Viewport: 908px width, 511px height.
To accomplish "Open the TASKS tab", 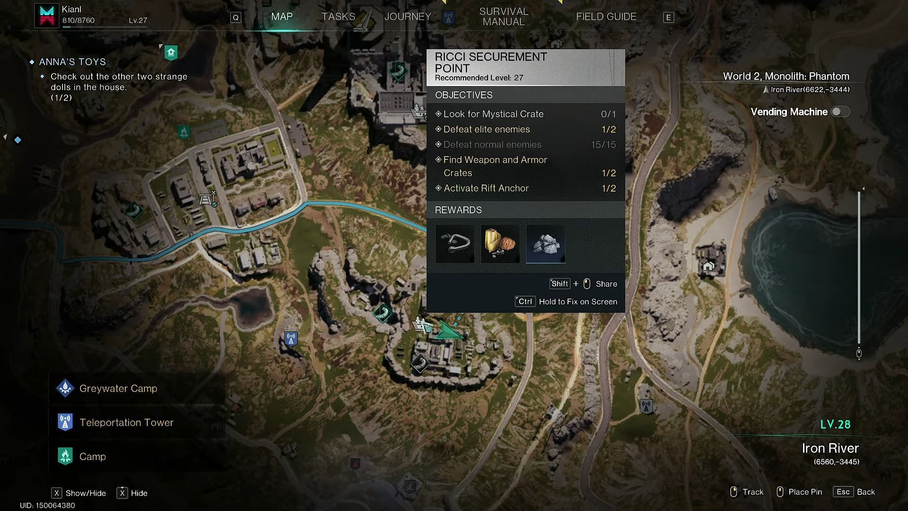I will pyautogui.click(x=338, y=16).
